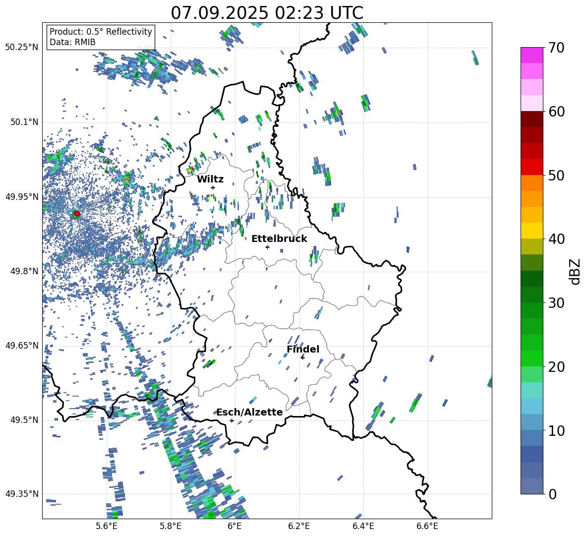587x536 pixels.
Task: Click the 50.1°N latitude label
Action: (24, 122)
